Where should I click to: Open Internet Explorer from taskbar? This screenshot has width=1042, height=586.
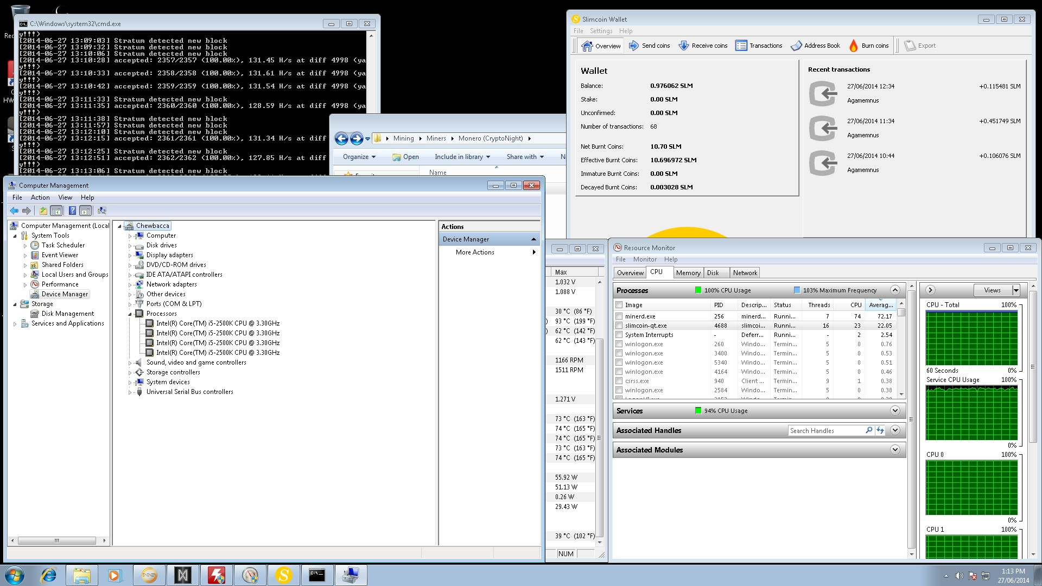(49, 575)
